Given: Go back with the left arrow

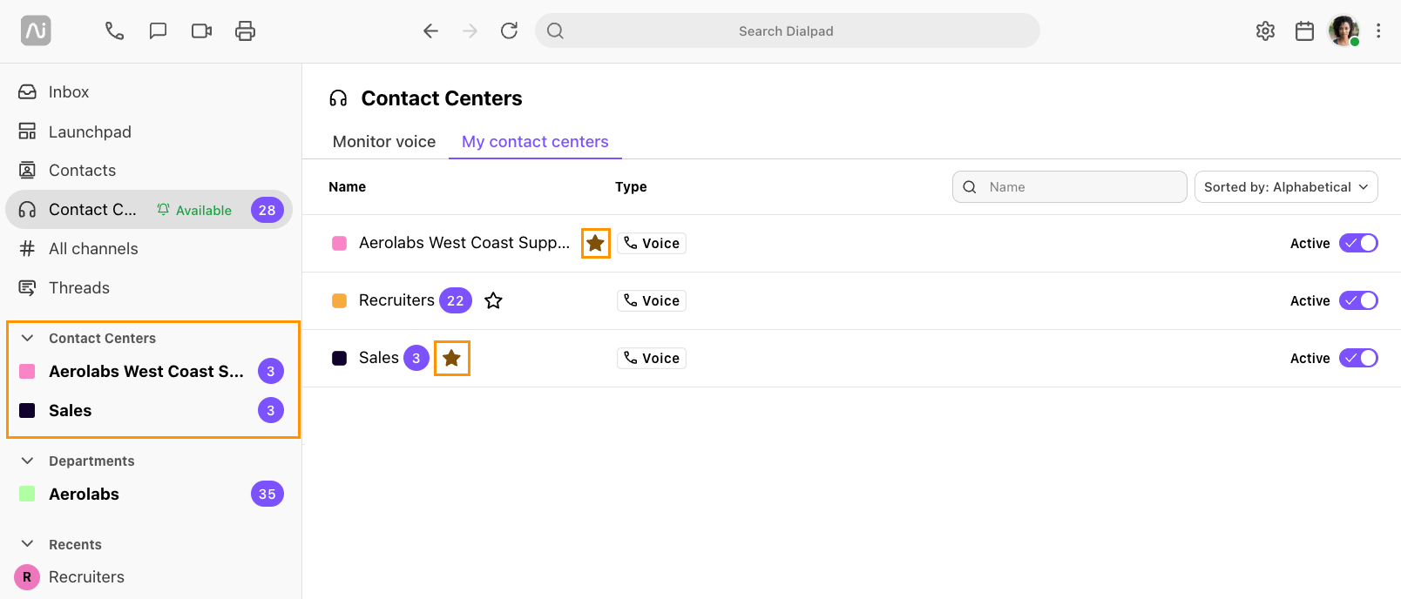Looking at the screenshot, I should click(x=430, y=31).
